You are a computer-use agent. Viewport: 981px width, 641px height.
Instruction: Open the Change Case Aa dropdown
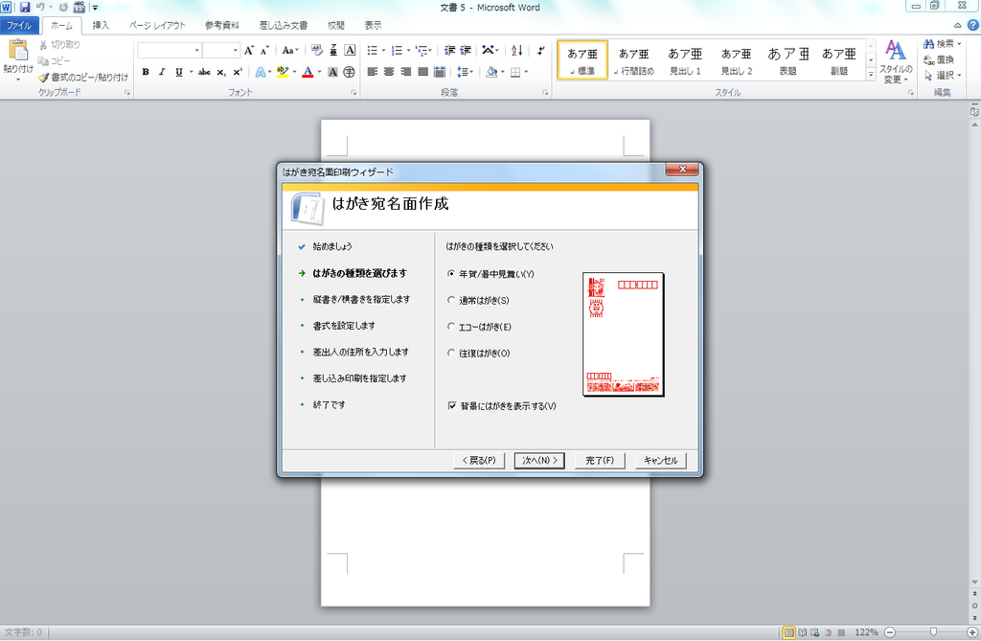click(290, 51)
